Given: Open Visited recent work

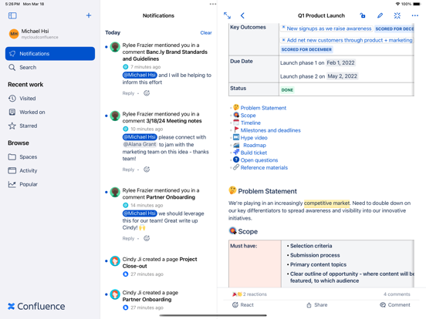Looking at the screenshot, I should [22, 98].
